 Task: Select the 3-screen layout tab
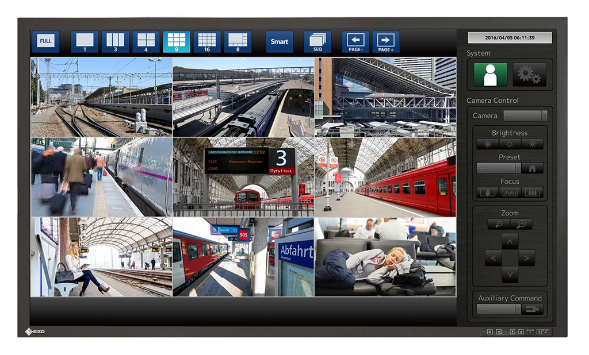(x=115, y=41)
